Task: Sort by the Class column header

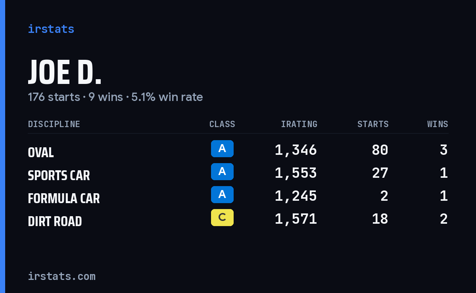Action: click(x=222, y=124)
